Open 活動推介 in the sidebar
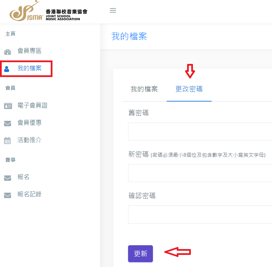Screen dimensions: 272x267 pos(29,140)
